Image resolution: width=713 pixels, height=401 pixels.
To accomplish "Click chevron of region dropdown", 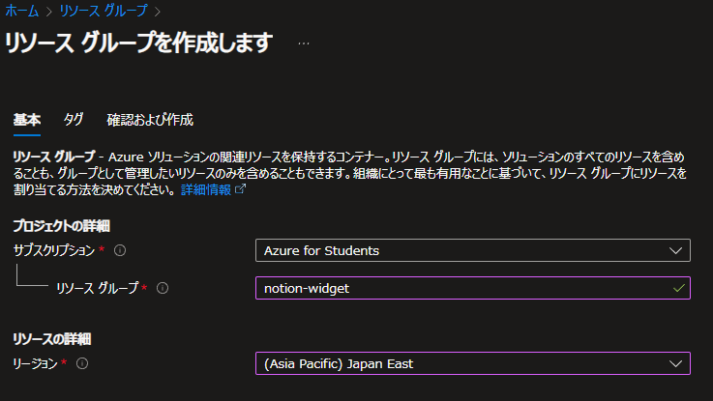I will (675, 363).
